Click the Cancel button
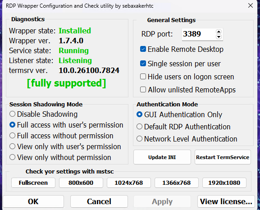This screenshot has height=210, width=260. click(99, 201)
